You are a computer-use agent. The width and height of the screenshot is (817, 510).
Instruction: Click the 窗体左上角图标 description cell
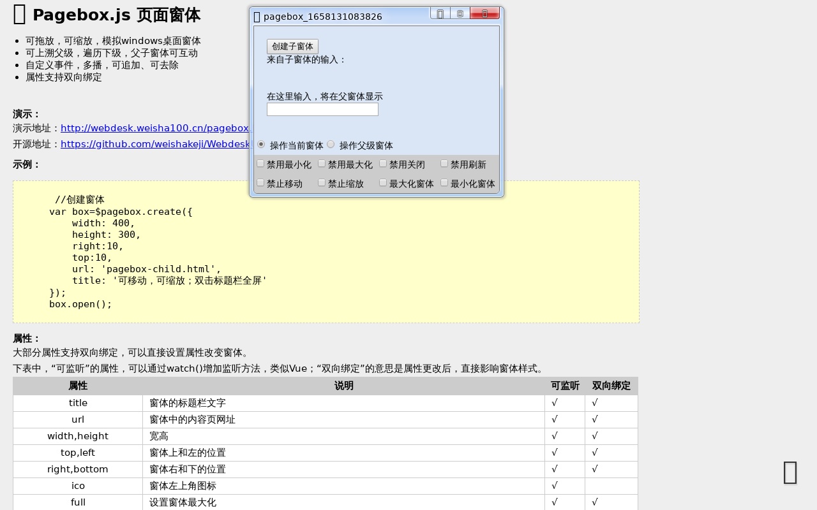pyautogui.click(x=344, y=486)
